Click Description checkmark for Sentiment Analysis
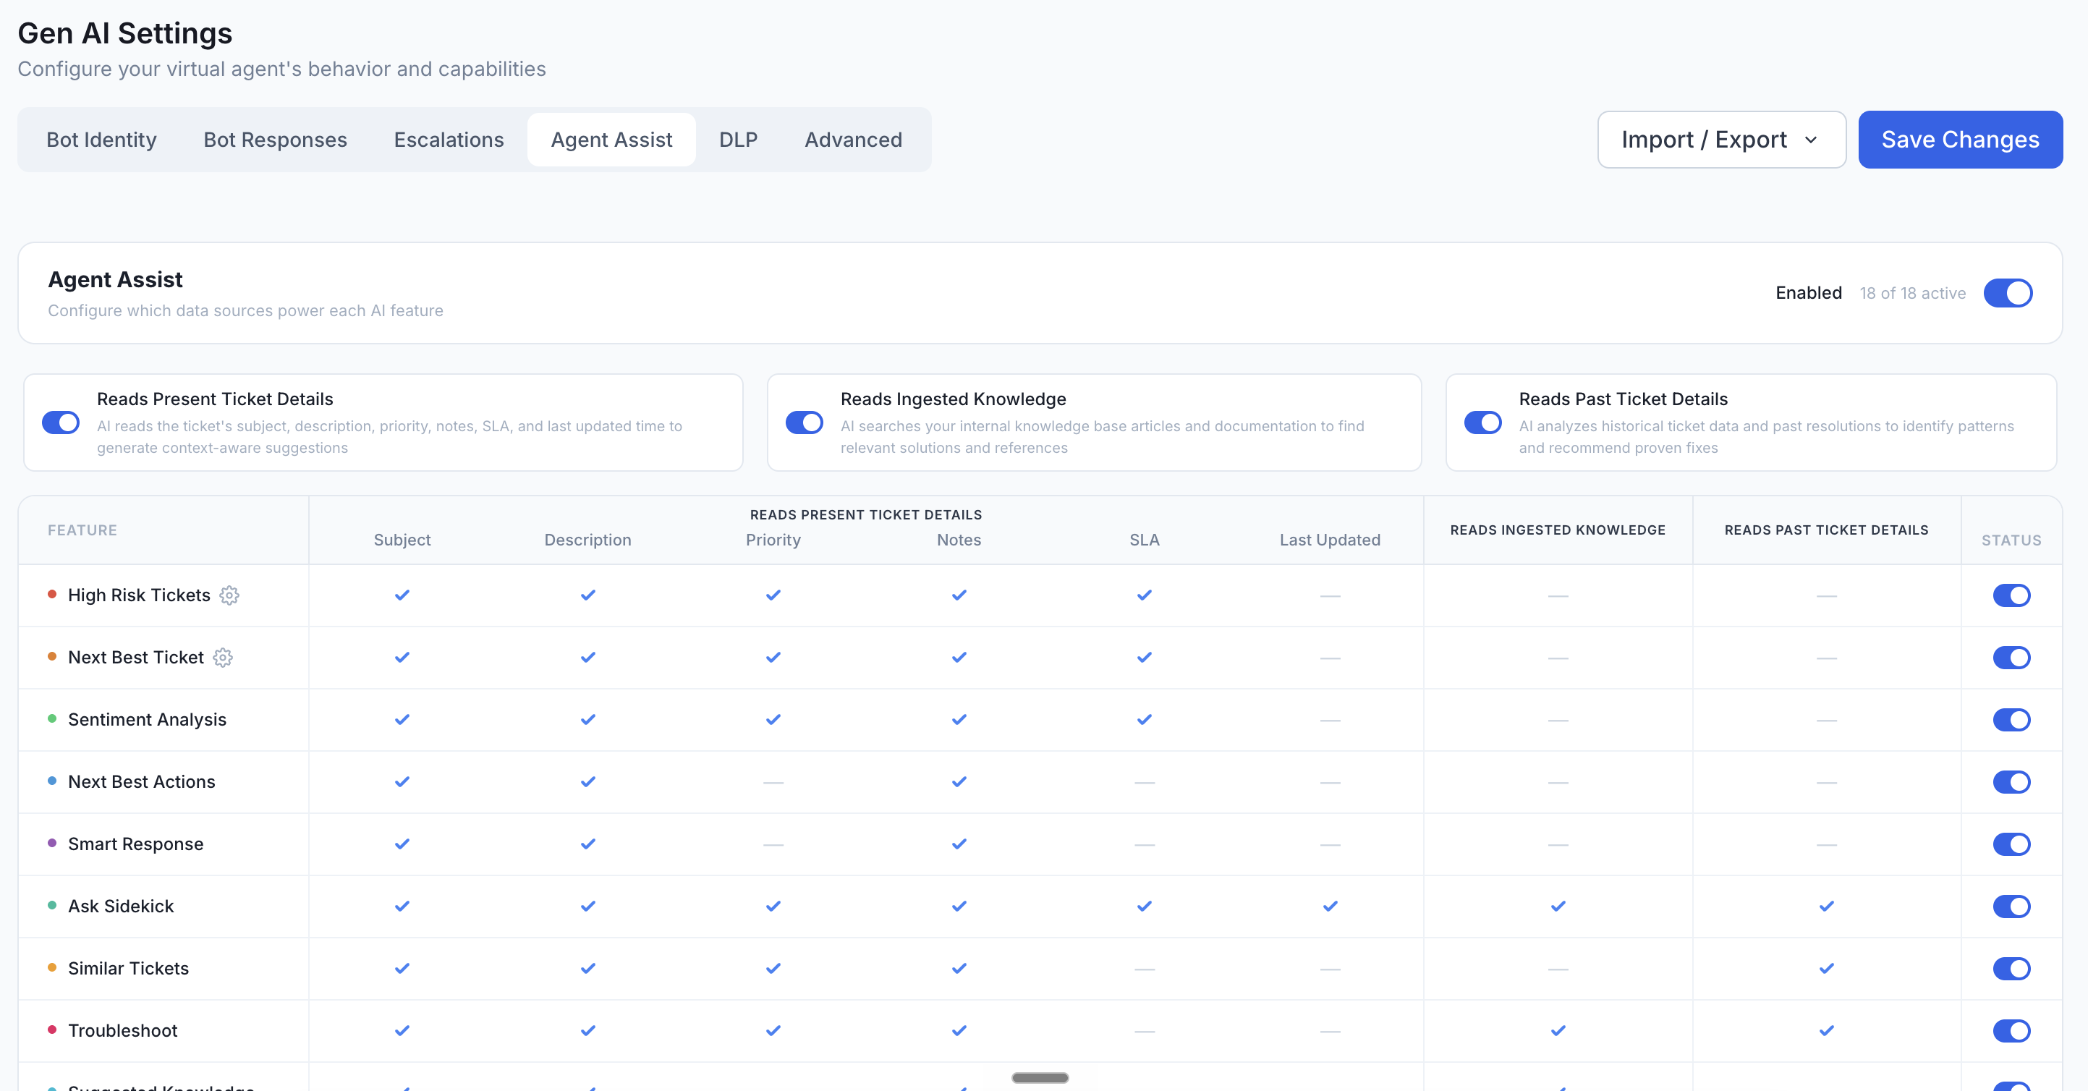 click(587, 720)
